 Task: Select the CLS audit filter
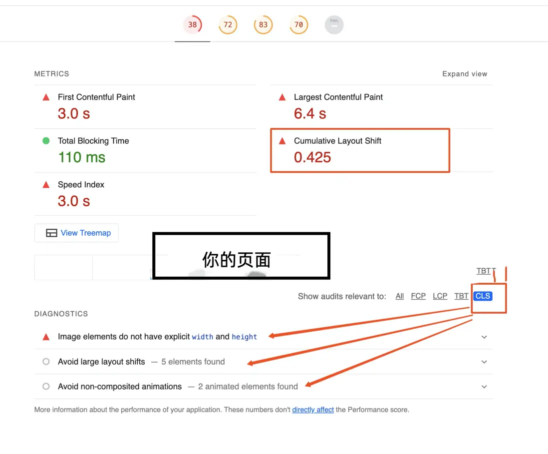pos(483,296)
